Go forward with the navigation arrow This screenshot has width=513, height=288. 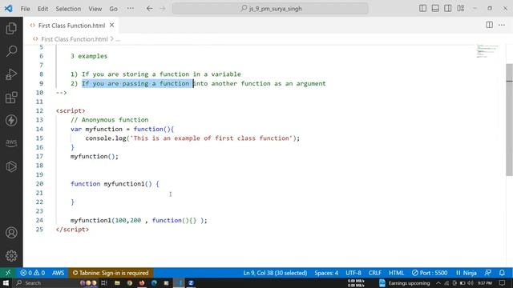(x=163, y=9)
